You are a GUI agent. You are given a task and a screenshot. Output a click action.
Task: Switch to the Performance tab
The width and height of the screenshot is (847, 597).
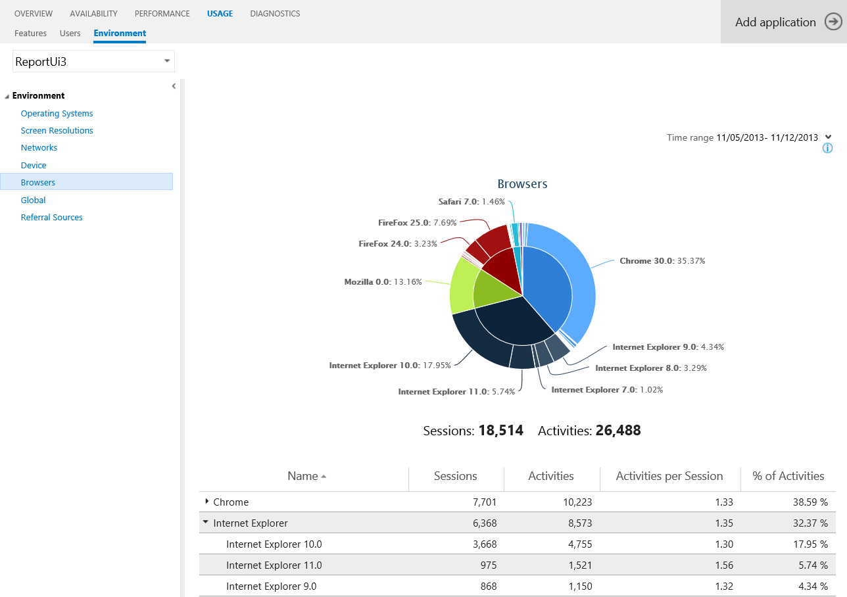[162, 13]
